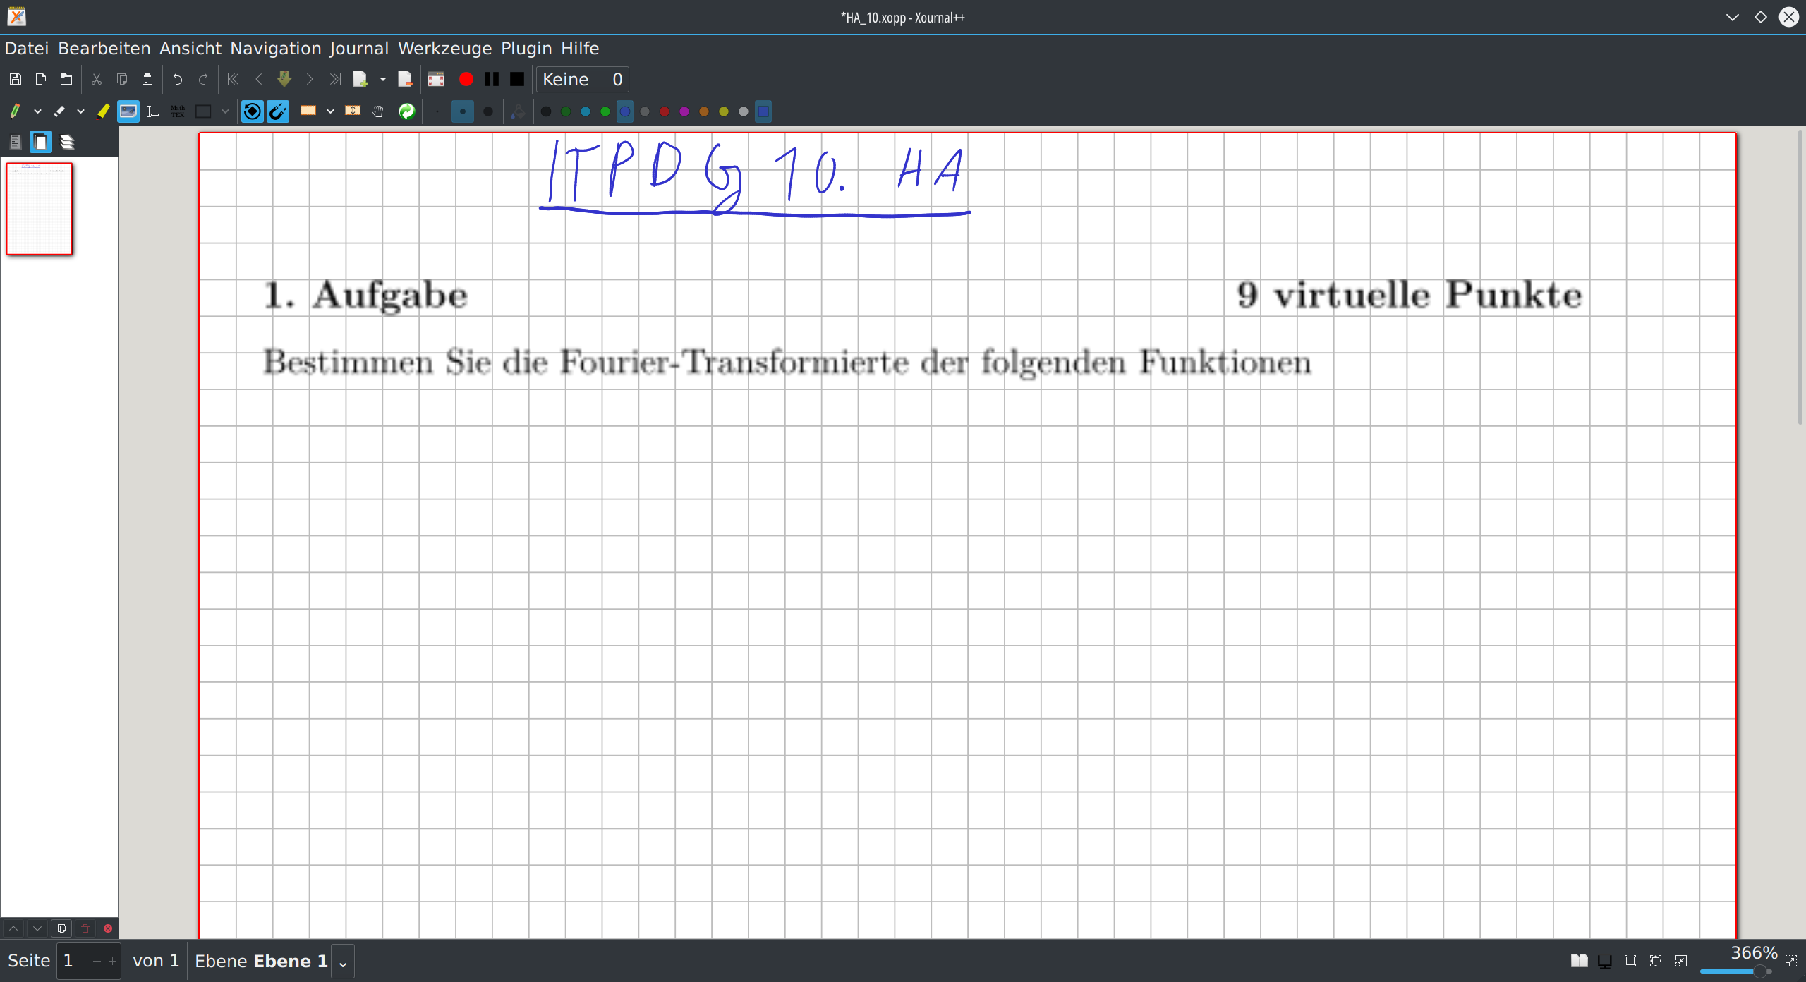
Task: Open the Werkzeuge menu
Action: coord(444,48)
